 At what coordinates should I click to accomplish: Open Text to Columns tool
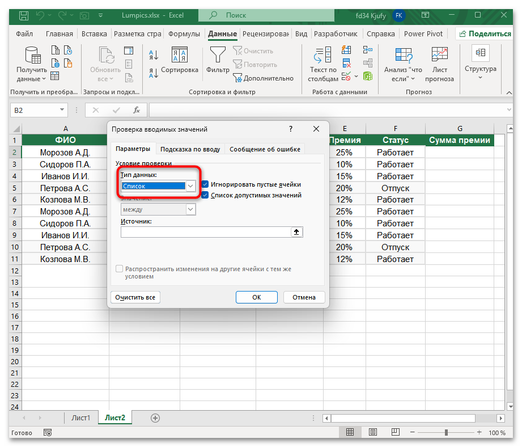coord(323,57)
